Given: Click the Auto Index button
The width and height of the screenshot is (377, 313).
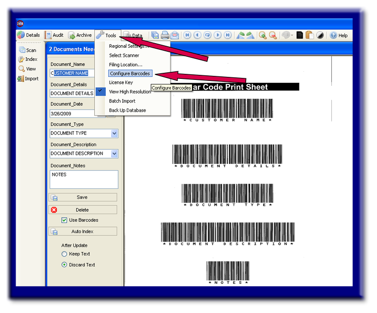Looking at the screenshot, I should [x=83, y=231].
